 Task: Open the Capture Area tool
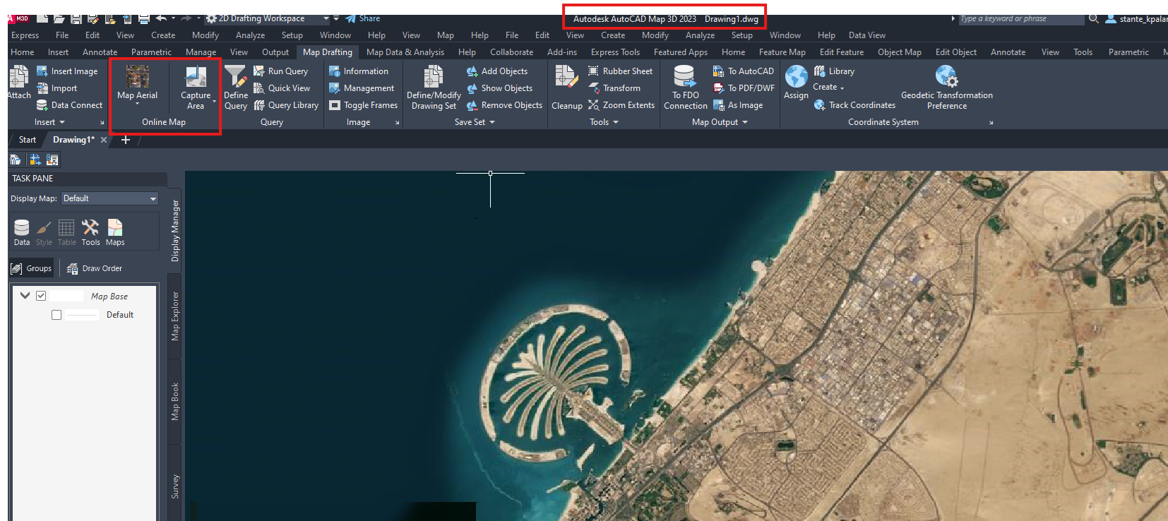(x=196, y=88)
